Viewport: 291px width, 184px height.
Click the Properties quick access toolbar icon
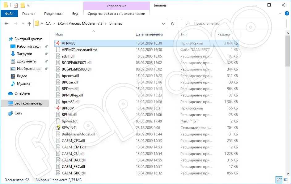coord(15,5)
